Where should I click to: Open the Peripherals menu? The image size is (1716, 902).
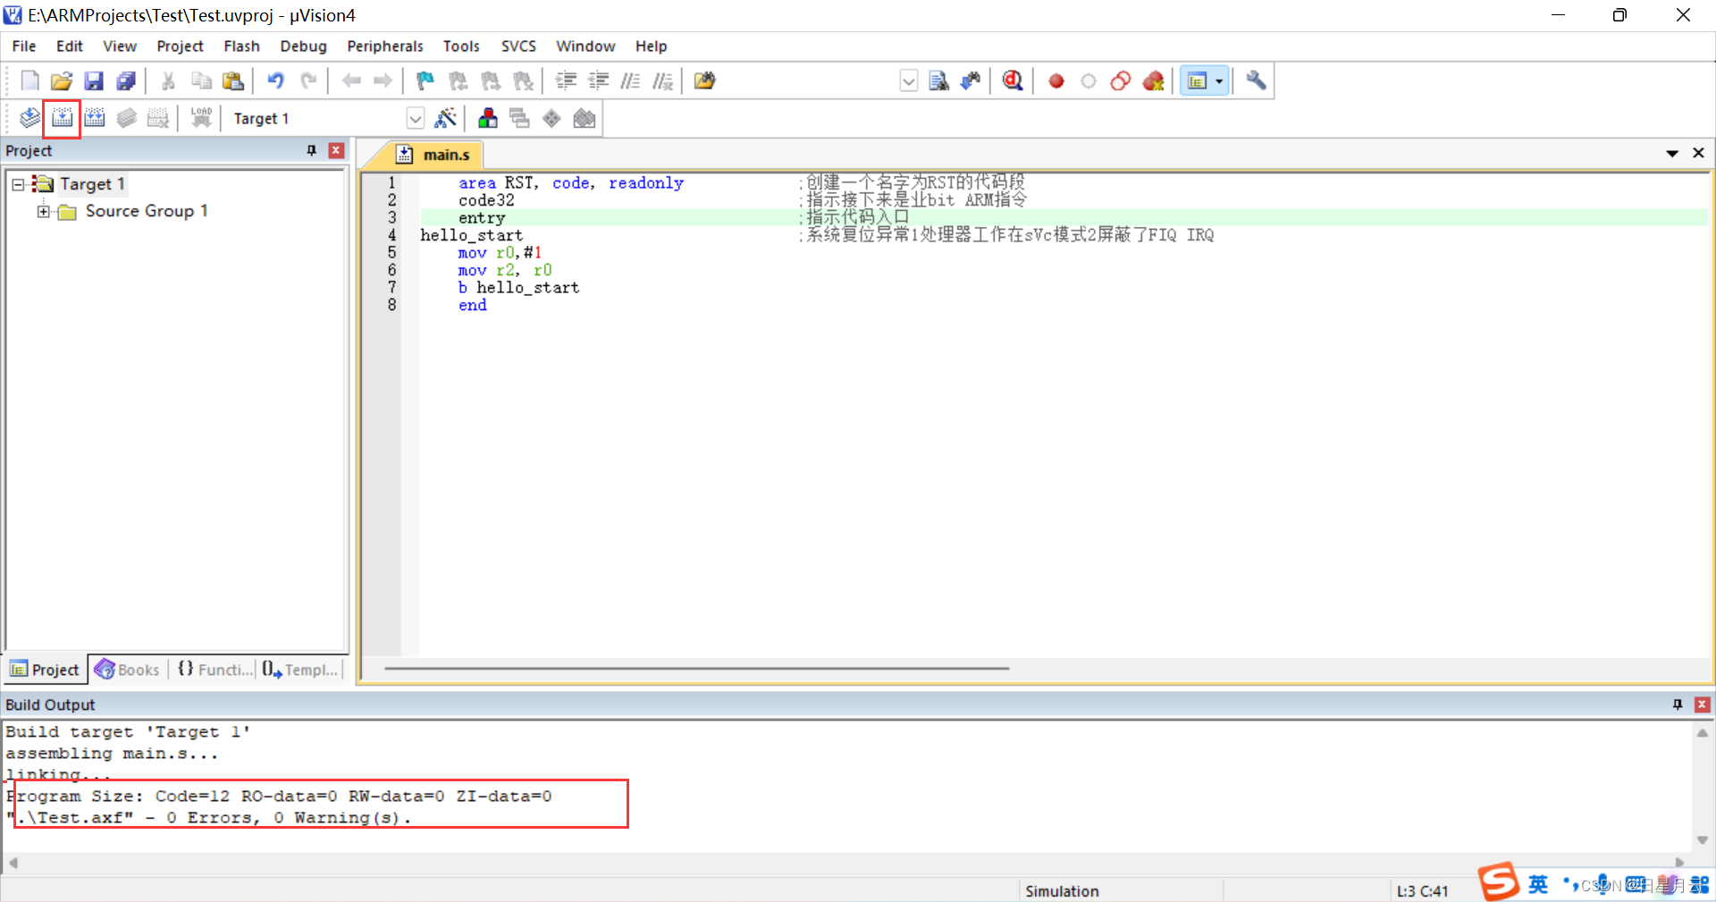(x=385, y=46)
